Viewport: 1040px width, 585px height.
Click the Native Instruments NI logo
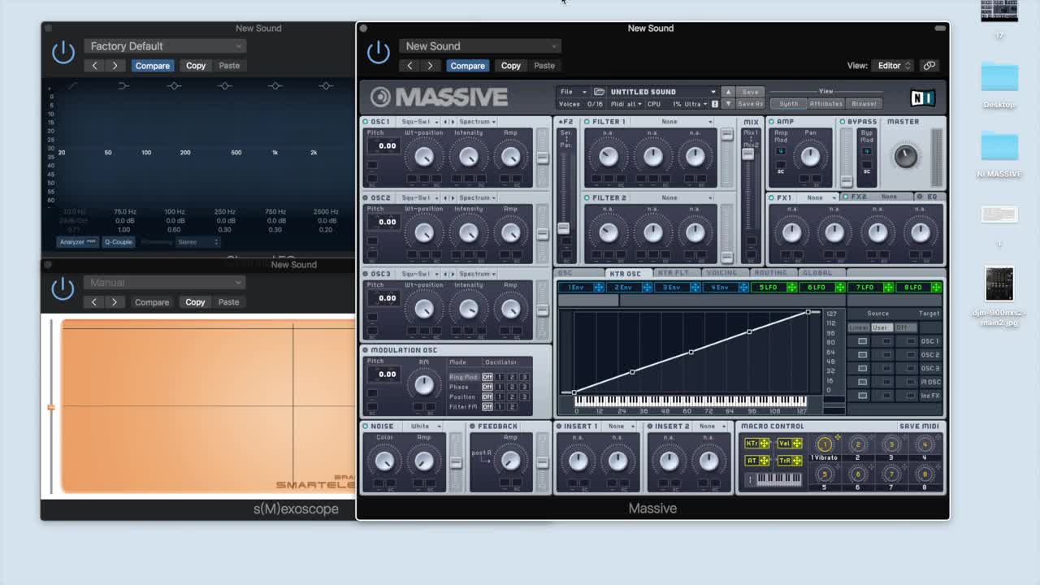point(922,98)
